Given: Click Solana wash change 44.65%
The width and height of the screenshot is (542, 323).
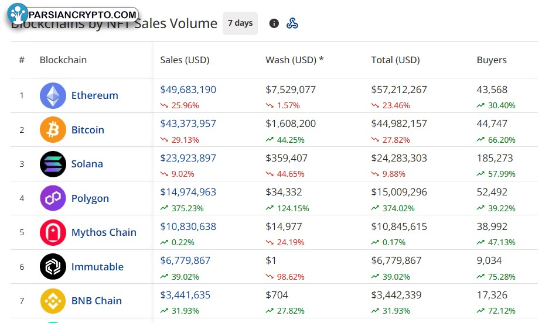Looking at the screenshot, I should (x=285, y=174).
